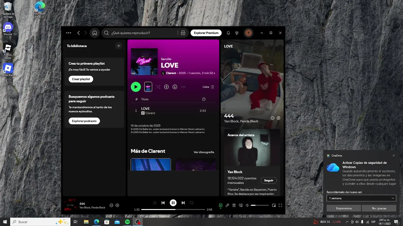Screen dimensions: 403x226
Task: Mute with the speaker volume icon
Action: click(247, 205)
